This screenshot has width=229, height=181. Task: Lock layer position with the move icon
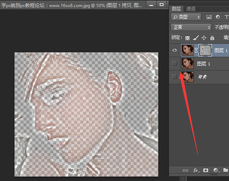[204, 38]
